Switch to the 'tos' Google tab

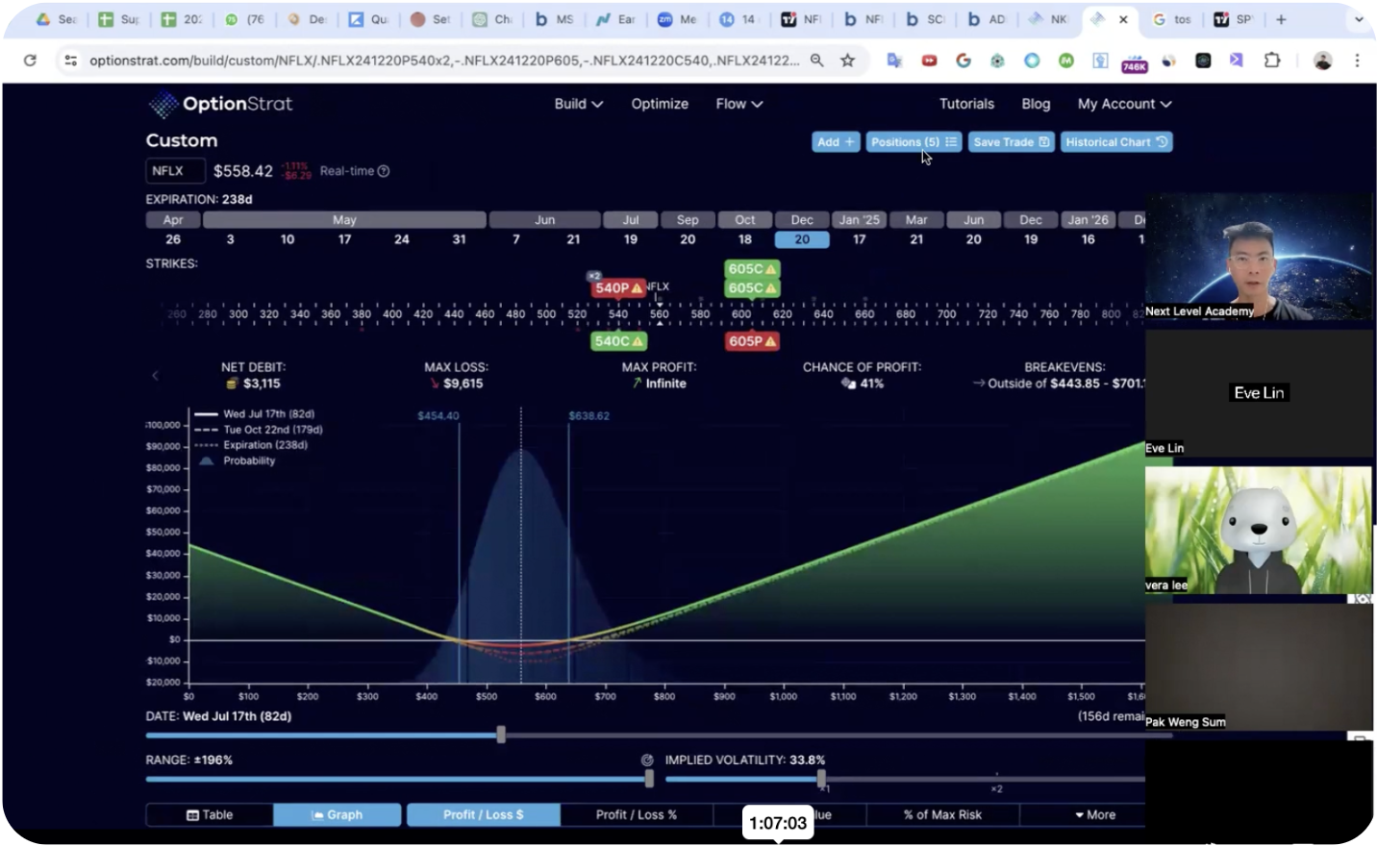[x=1172, y=19]
